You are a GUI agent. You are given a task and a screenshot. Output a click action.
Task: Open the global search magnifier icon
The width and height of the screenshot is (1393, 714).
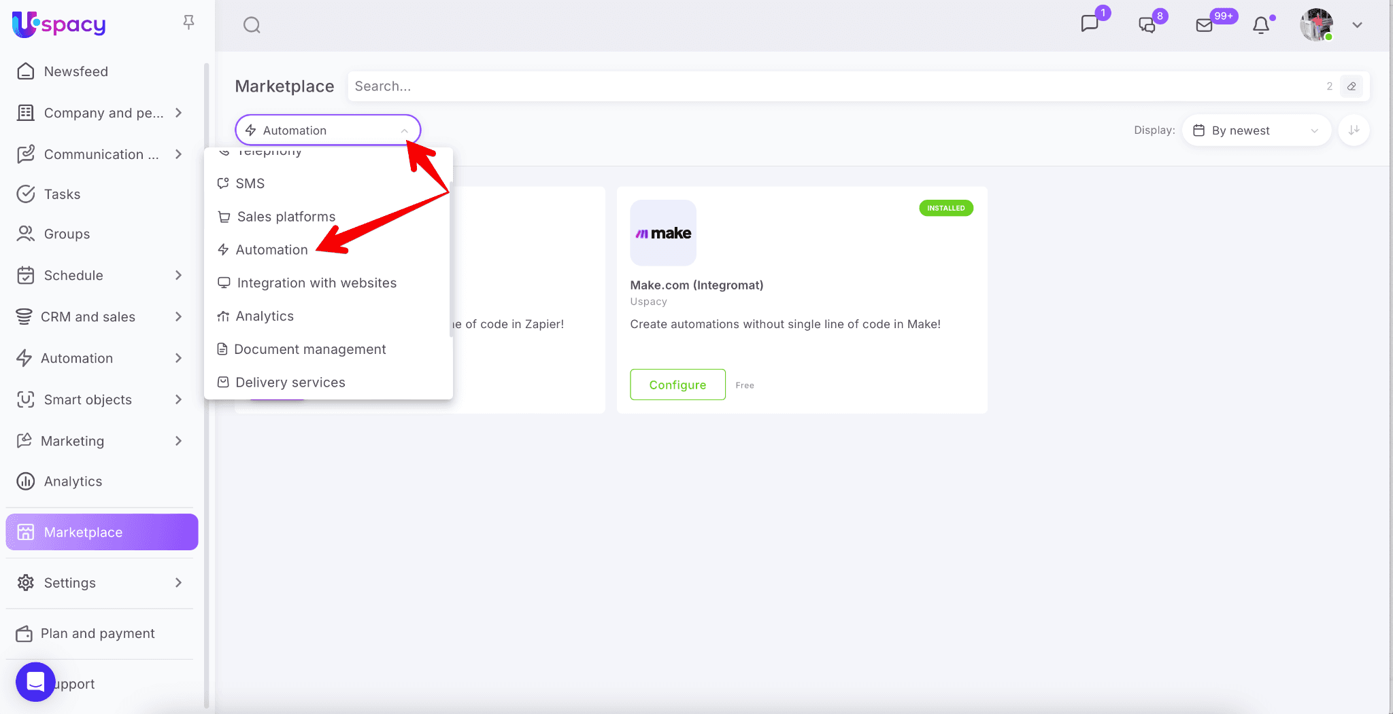[252, 25]
